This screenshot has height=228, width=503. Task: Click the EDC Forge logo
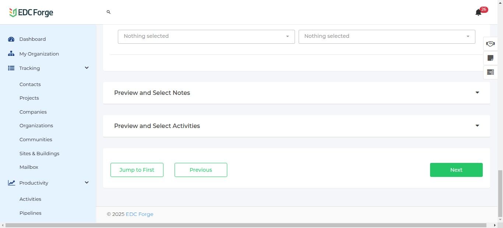(x=31, y=13)
